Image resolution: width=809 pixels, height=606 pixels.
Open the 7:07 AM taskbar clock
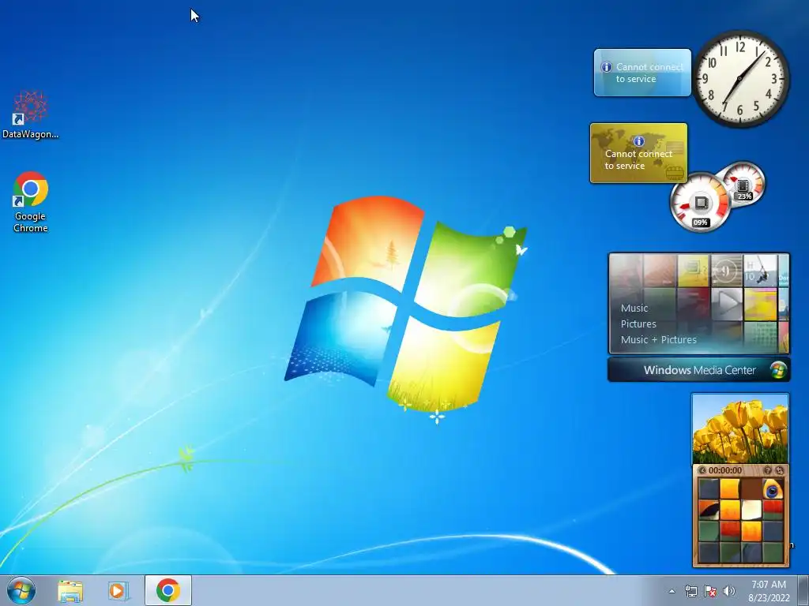coord(769,591)
